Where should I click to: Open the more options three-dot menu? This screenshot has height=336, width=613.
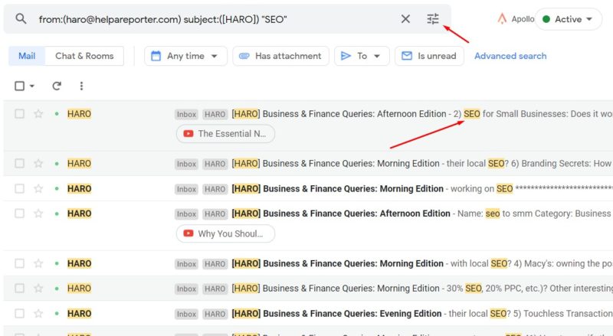(x=81, y=86)
